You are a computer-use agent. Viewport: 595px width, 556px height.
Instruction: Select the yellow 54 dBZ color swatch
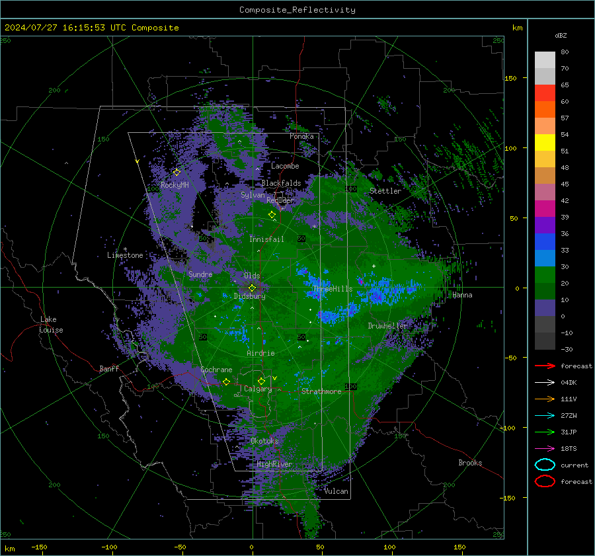click(x=545, y=142)
